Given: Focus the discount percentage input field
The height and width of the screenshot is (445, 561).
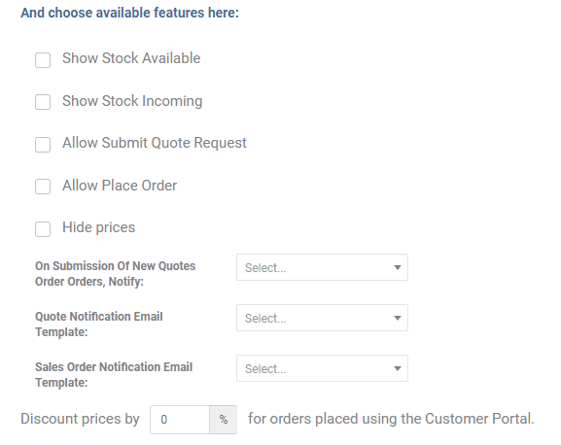Looking at the screenshot, I should click(180, 420).
